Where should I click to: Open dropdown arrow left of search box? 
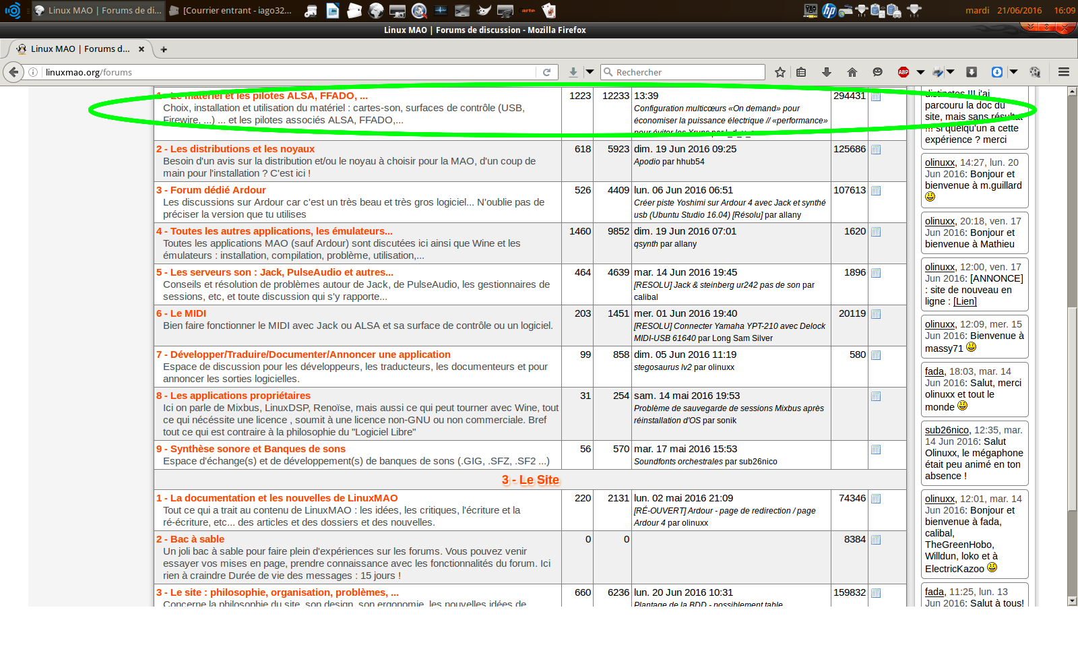point(590,72)
